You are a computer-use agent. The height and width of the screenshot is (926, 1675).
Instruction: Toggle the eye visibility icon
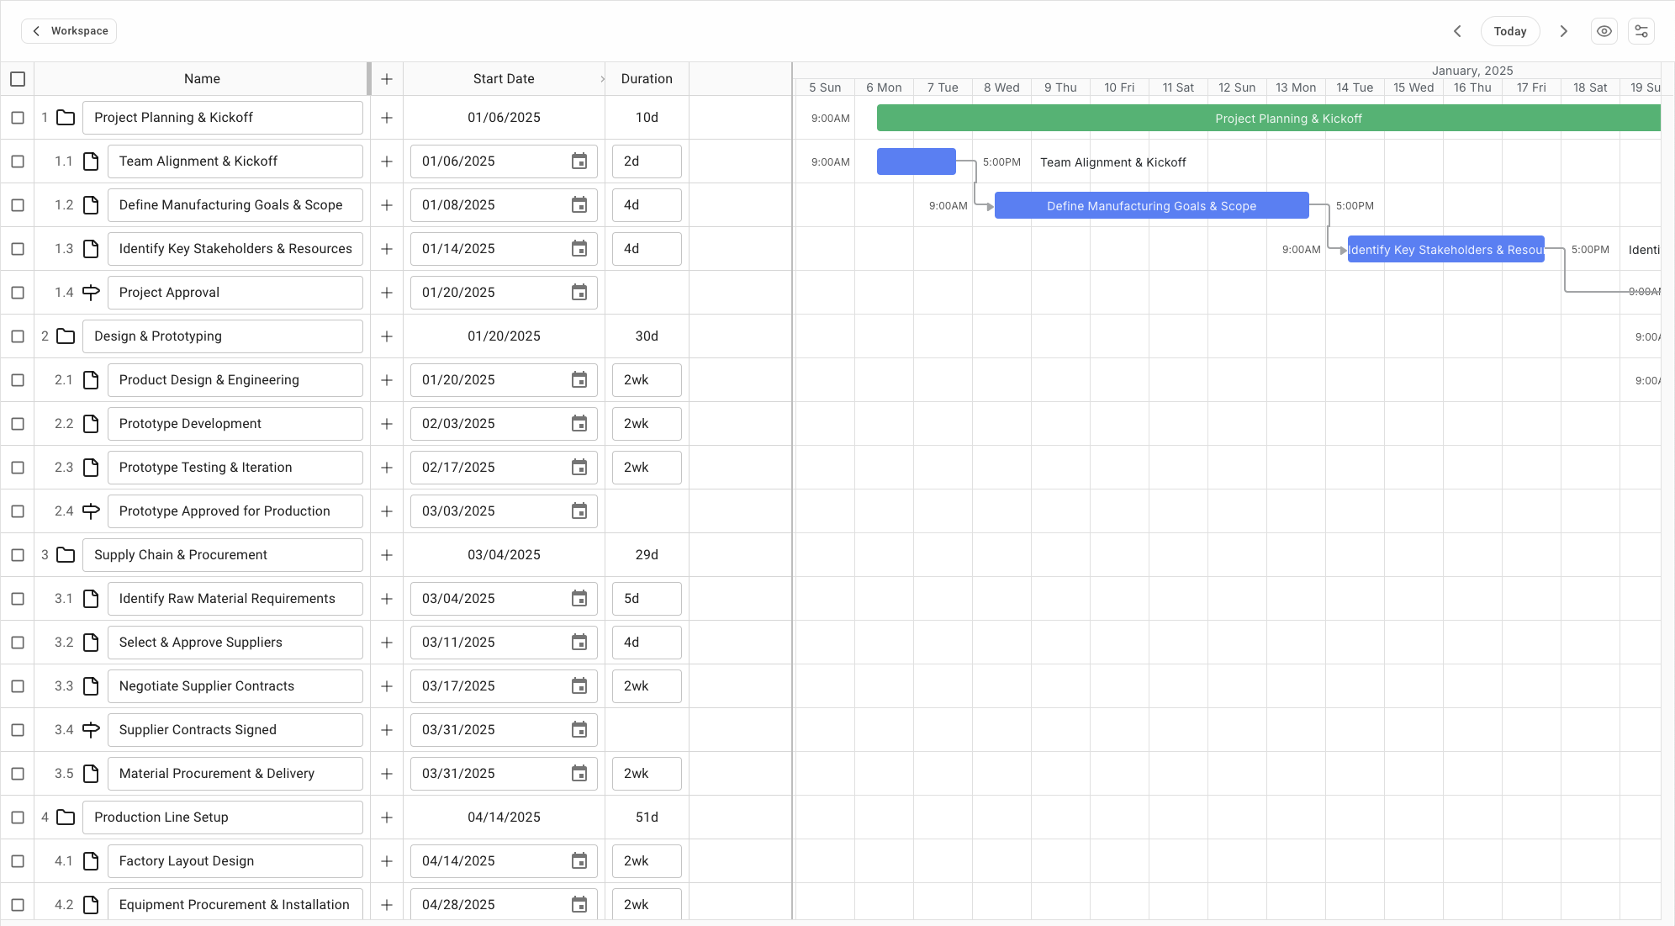click(1604, 31)
